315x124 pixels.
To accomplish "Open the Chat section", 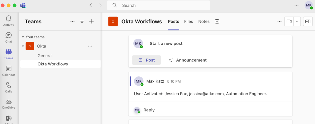I will tap(9, 37).
